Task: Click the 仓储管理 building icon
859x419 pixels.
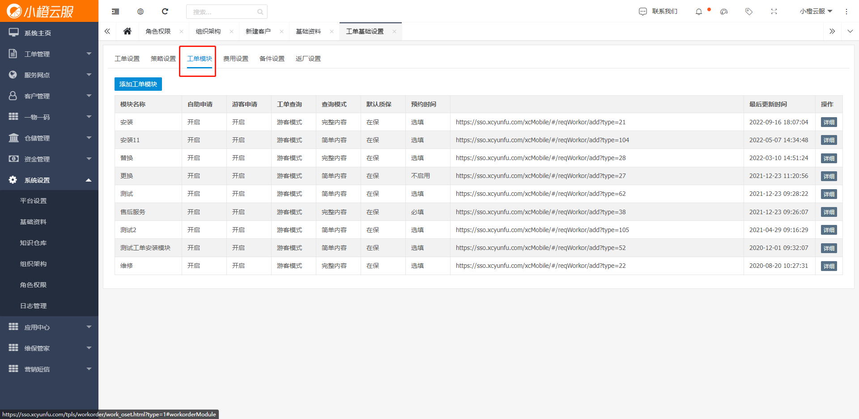Action: pos(13,138)
